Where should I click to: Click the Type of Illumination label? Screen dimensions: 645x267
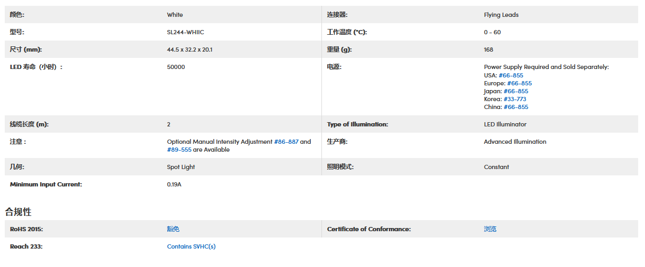click(x=357, y=124)
